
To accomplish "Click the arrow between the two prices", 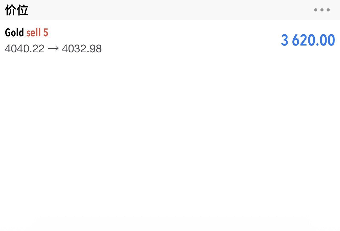I will click(x=53, y=49).
